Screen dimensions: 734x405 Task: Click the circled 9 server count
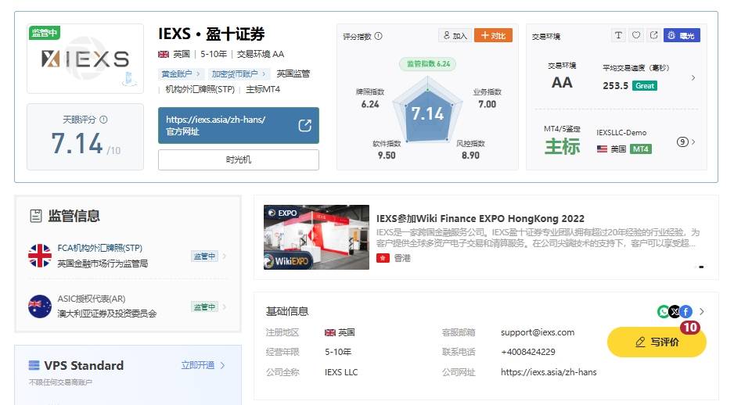pyautogui.click(x=682, y=142)
